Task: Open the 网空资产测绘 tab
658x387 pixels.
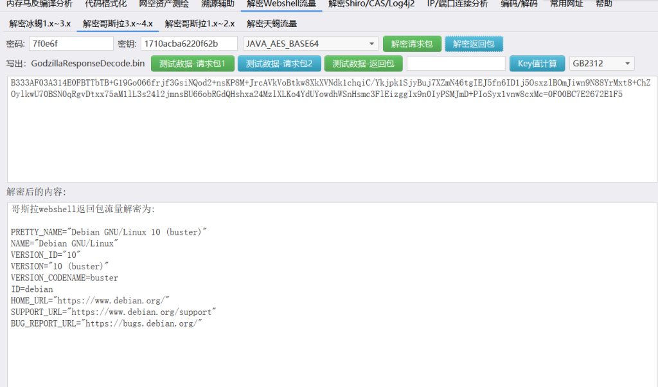Action: pos(164,4)
